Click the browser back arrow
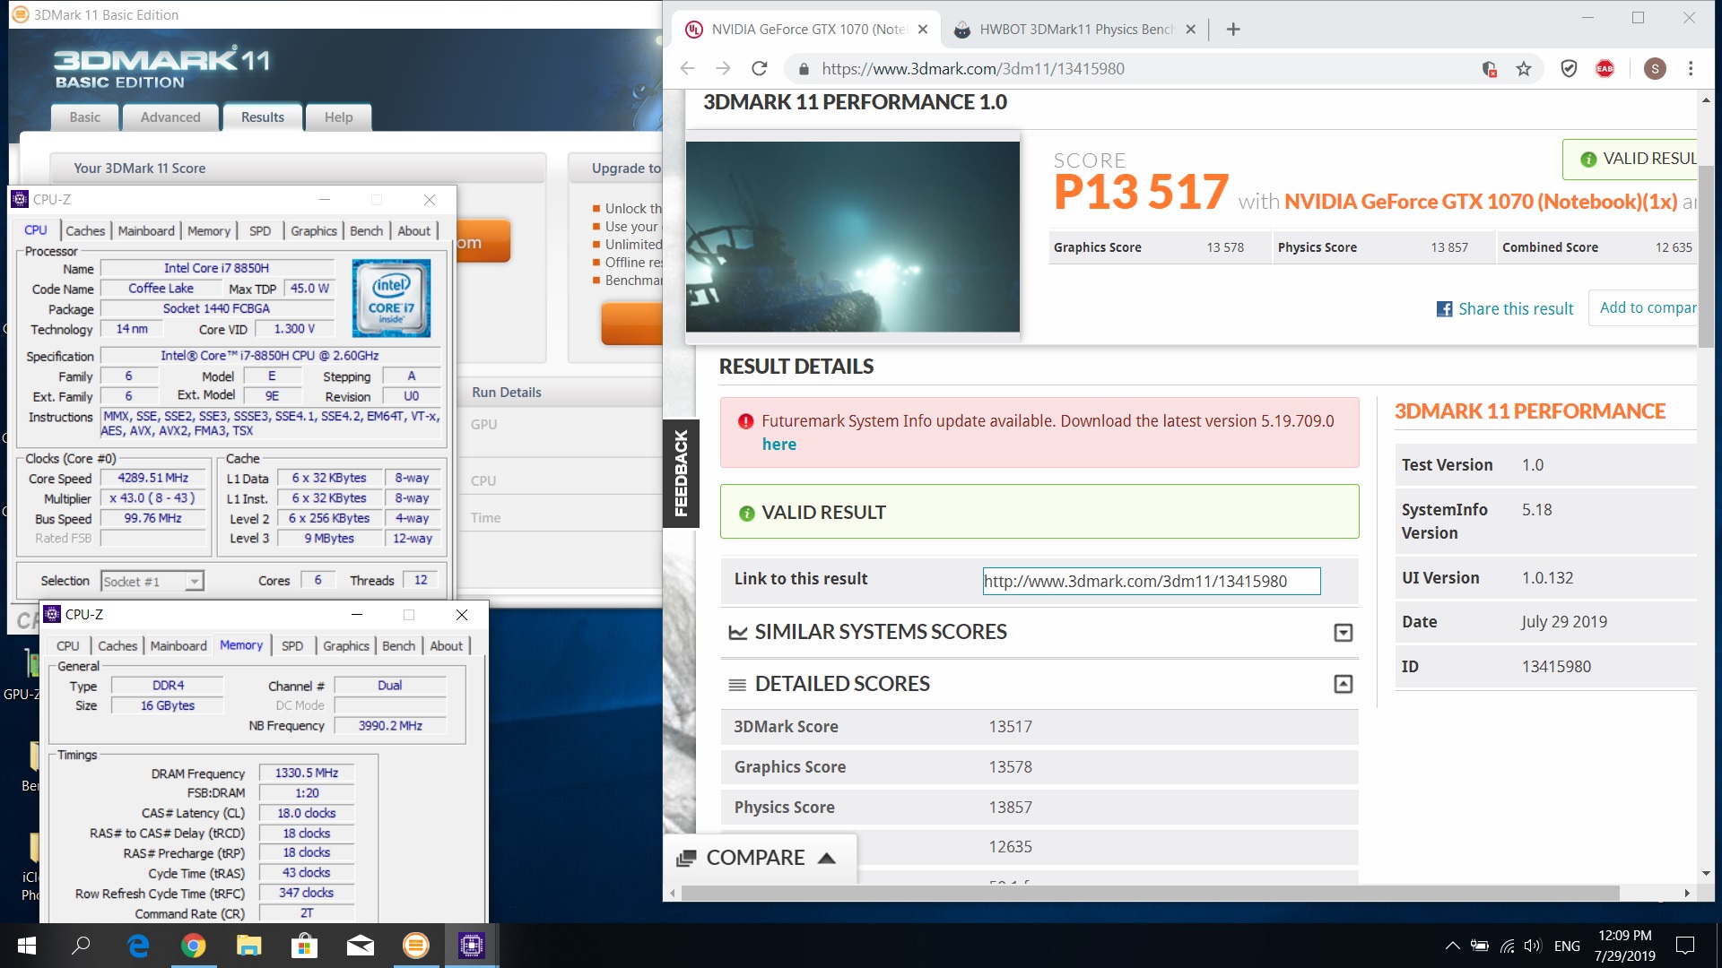 point(688,68)
